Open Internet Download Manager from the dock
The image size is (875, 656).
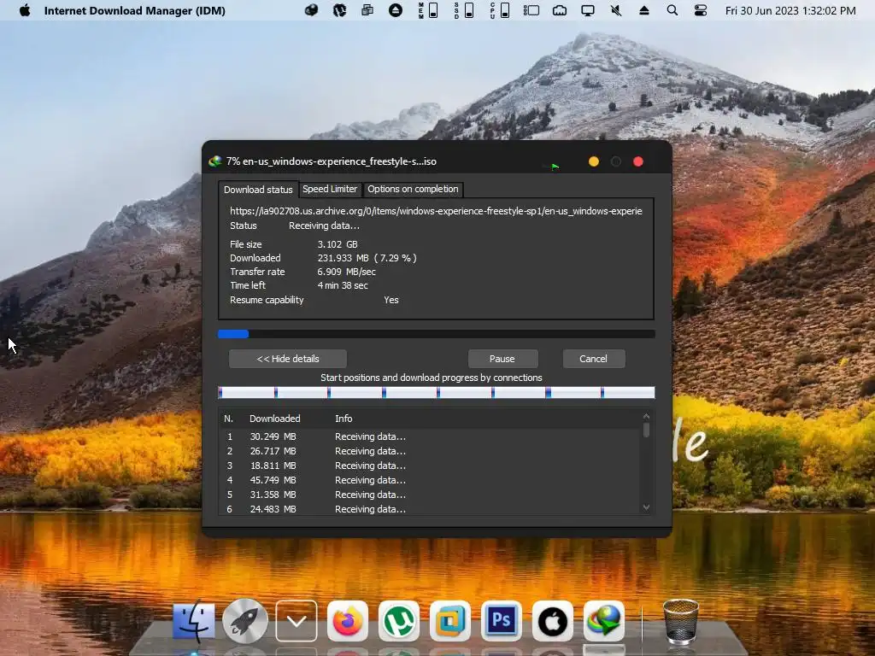pos(604,621)
